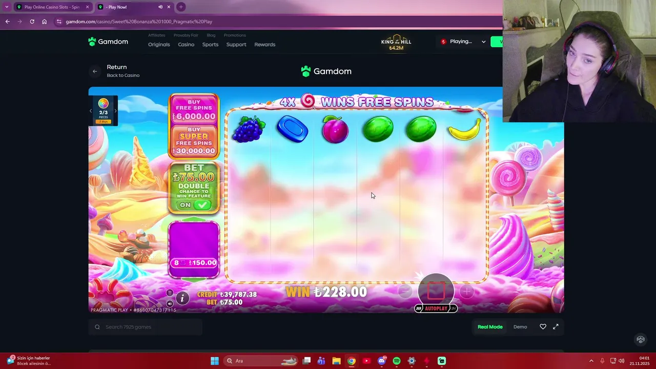656x369 pixels.
Task: Click the Gamdom logo in header
Action: tap(108, 42)
